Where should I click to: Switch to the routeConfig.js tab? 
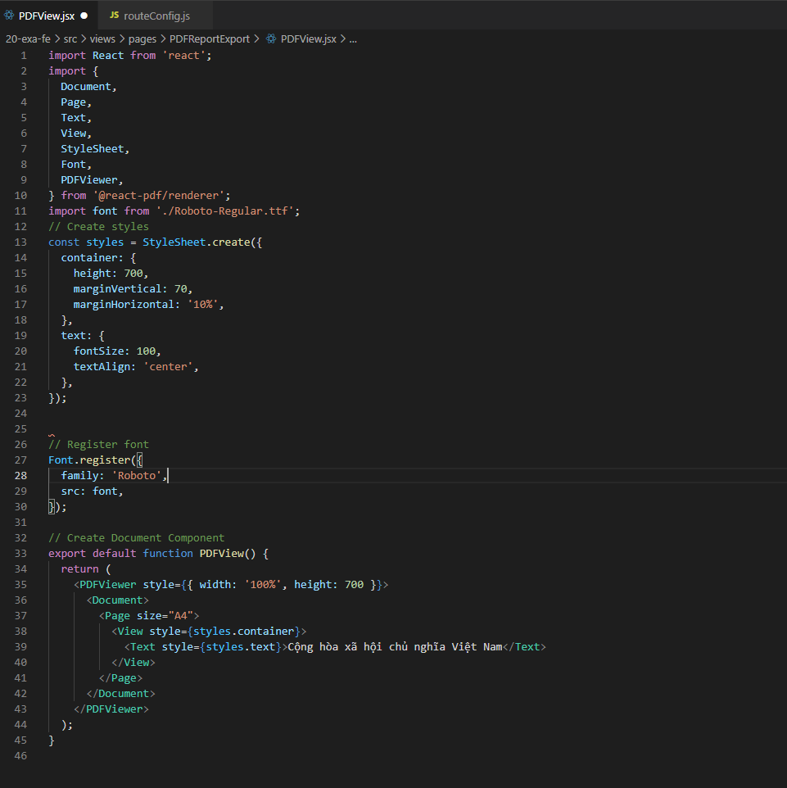click(x=156, y=15)
